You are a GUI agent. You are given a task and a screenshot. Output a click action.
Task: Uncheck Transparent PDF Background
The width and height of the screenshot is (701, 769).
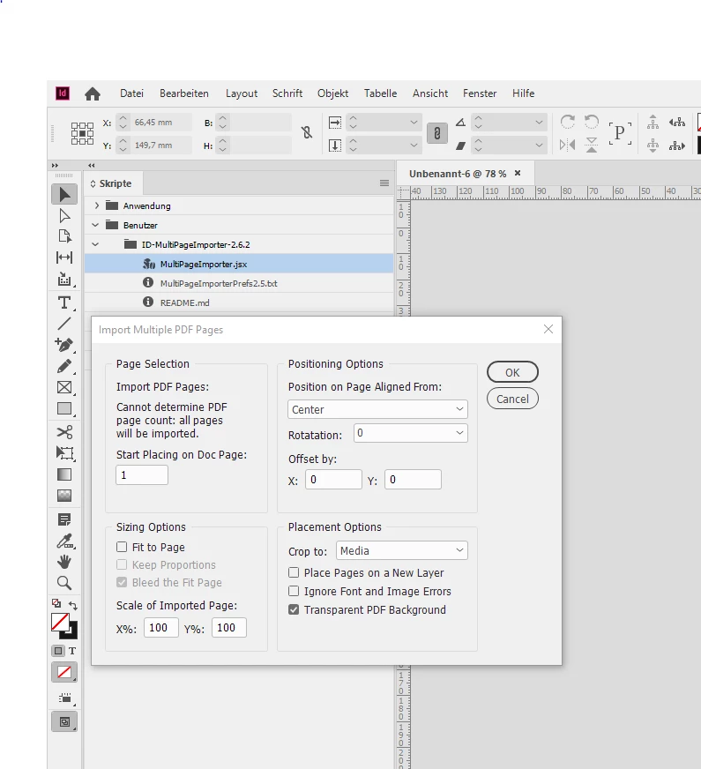(x=294, y=609)
